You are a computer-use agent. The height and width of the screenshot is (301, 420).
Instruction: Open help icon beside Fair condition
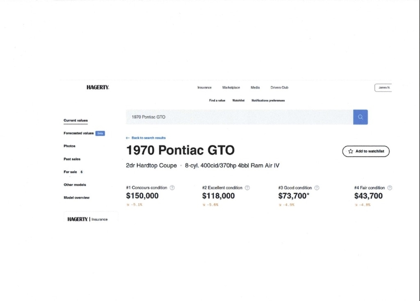(x=389, y=188)
